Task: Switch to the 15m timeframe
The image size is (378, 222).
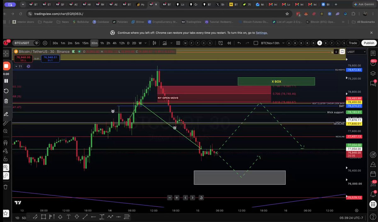Action: click(85, 43)
